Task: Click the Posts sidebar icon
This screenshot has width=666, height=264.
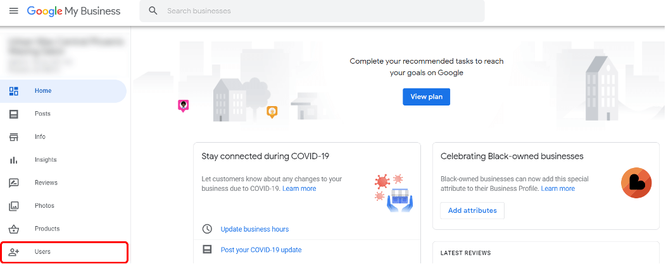Action: 13,114
